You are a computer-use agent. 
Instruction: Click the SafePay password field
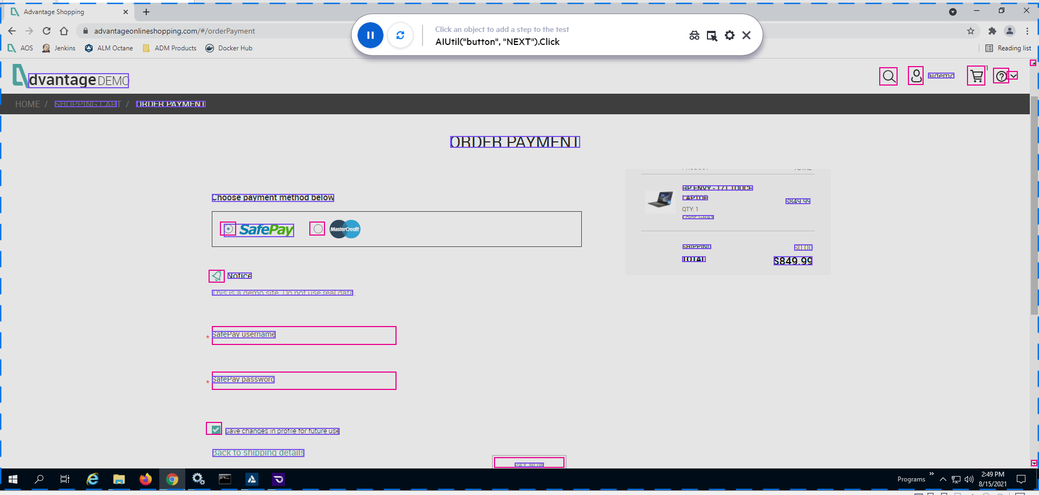click(x=304, y=381)
